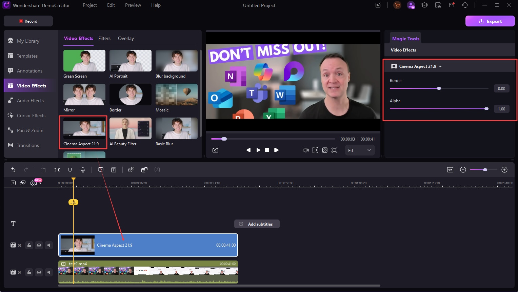This screenshot has width=518, height=292.
Task: Hide track 01 with the eye icon
Action: [x=39, y=272]
